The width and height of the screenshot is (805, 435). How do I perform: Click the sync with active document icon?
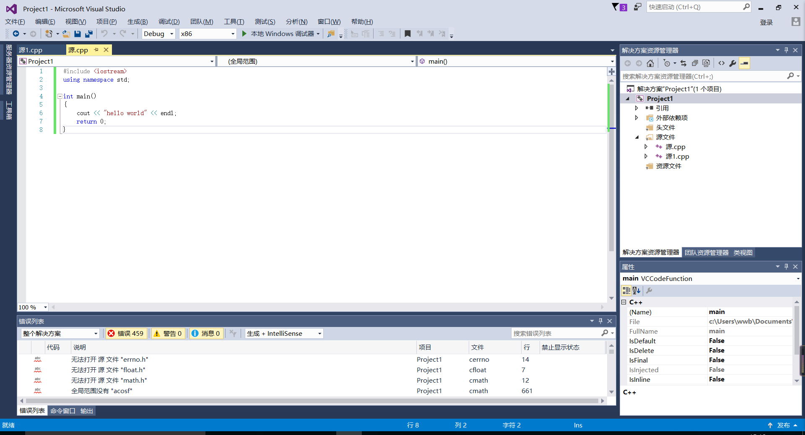click(683, 63)
